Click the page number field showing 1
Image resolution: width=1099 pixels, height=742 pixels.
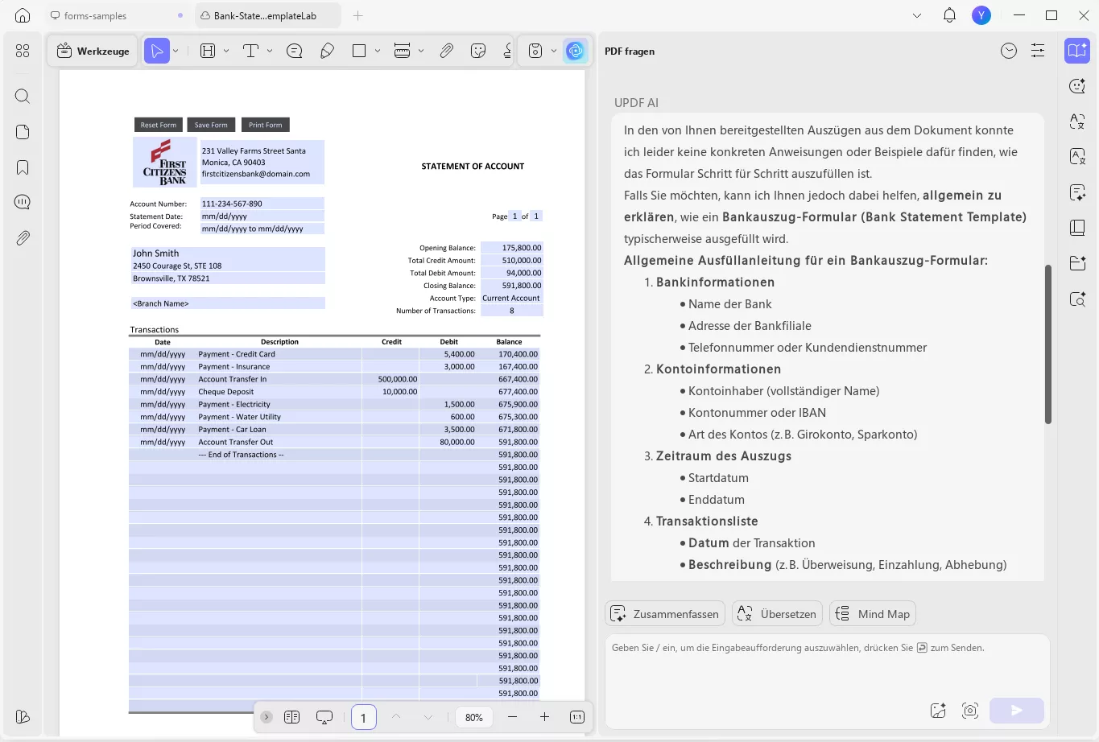point(363,717)
